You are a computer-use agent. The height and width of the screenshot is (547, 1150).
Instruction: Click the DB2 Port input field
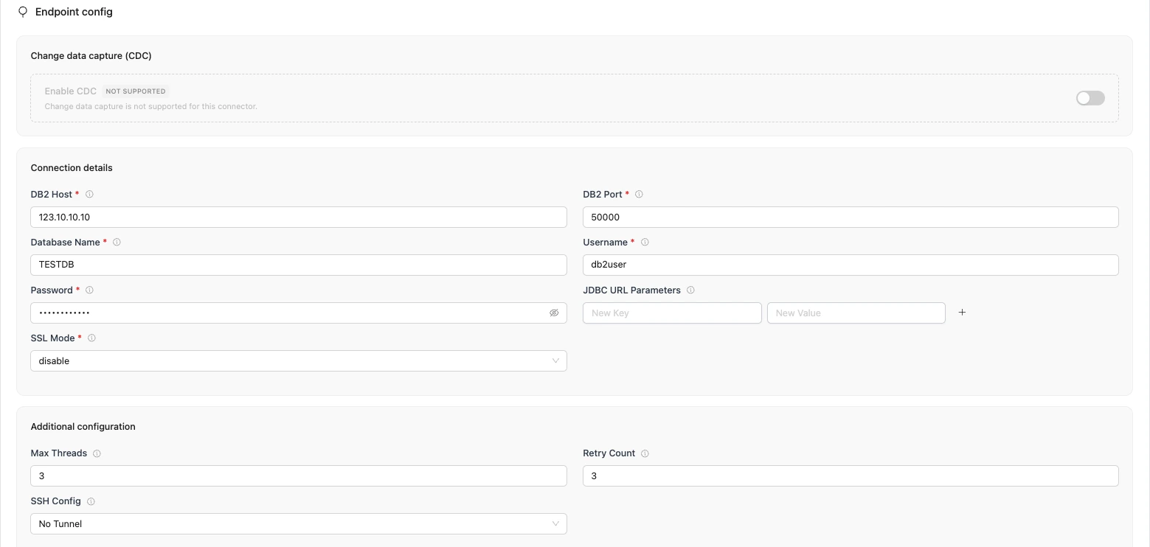point(851,217)
